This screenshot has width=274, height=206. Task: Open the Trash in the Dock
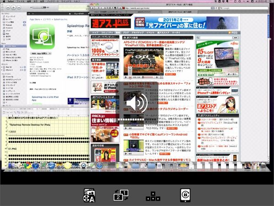263,165
